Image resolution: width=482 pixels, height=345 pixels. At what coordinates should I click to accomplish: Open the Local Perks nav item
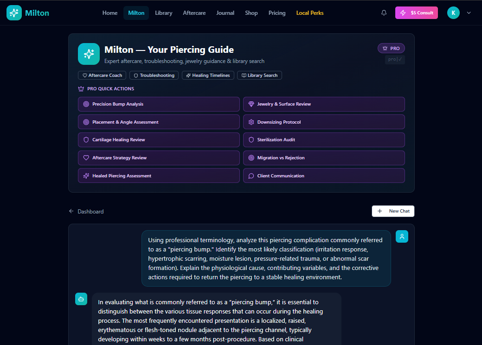[310, 13]
